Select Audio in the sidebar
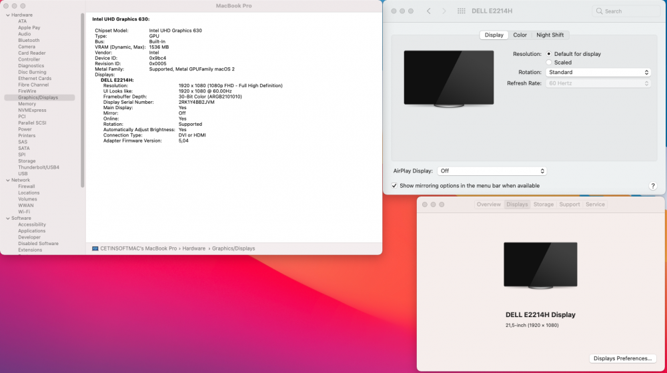The height and width of the screenshot is (373, 667). point(24,34)
